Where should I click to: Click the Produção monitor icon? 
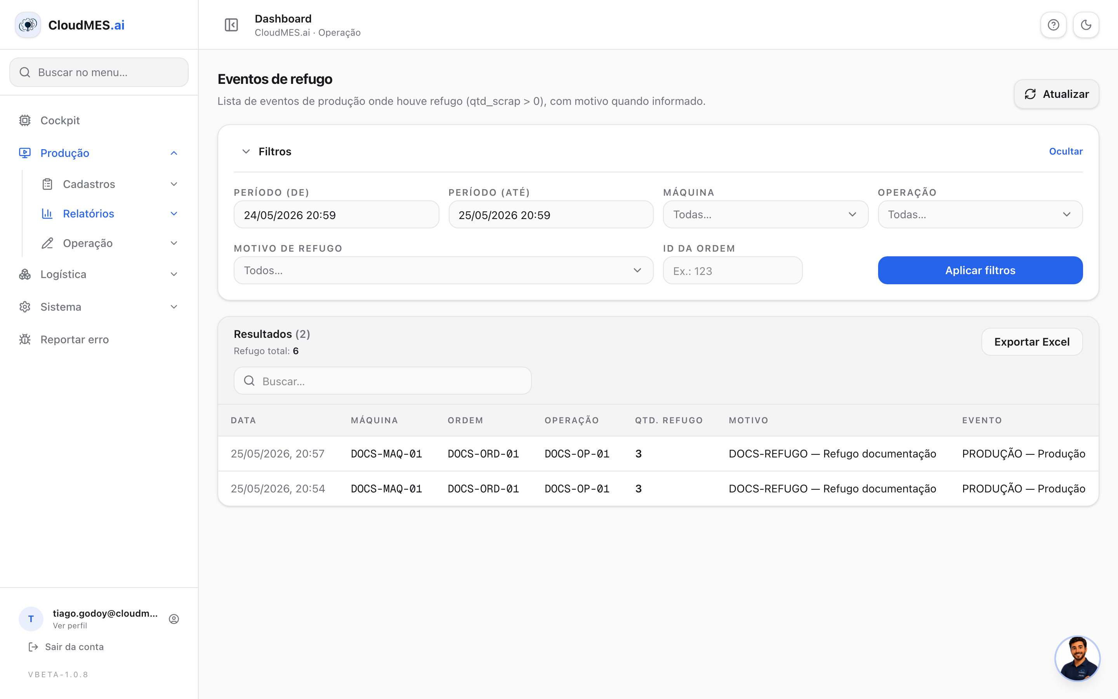click(x=25, y=153)
